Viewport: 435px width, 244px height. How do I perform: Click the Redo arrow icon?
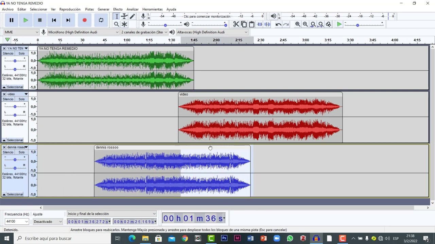286,24
